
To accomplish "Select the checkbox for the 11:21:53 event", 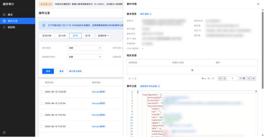I will [42, 127].
